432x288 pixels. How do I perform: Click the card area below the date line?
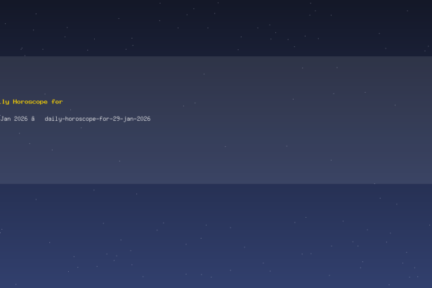(83, 153)
